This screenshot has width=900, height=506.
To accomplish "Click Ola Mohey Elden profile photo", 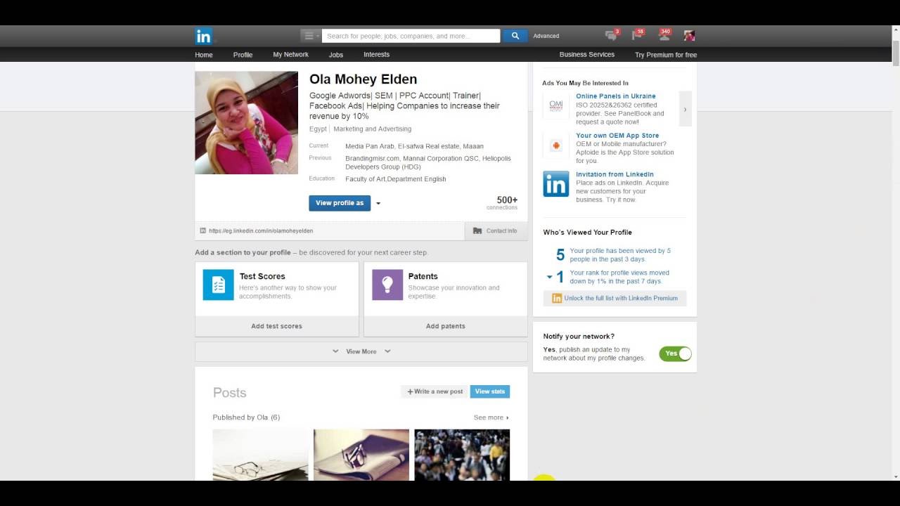I will click(x=246, y=122).
